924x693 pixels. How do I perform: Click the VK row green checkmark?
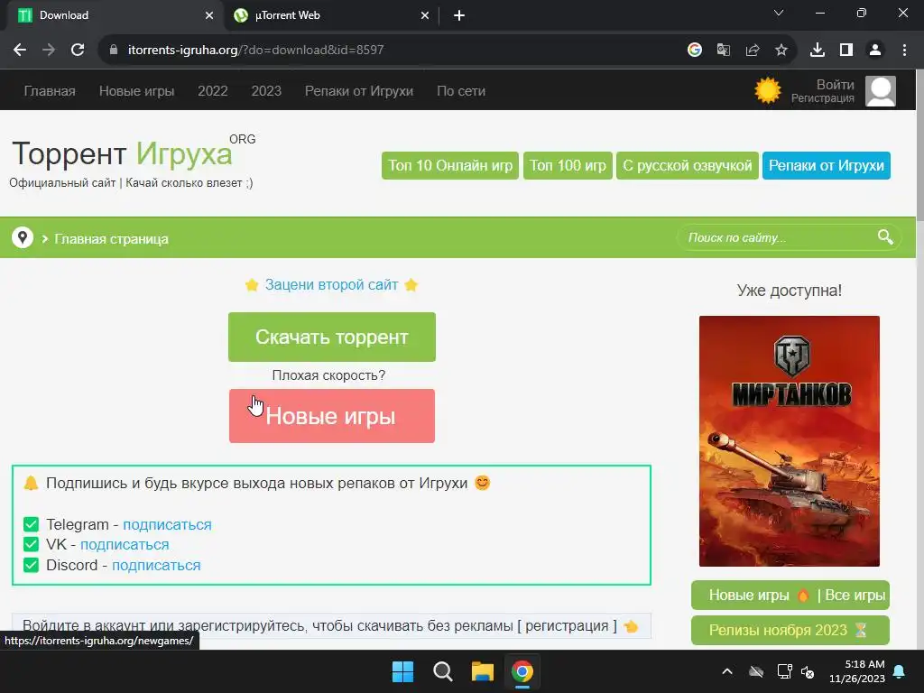pyautogui.click(x=32, y=544)
